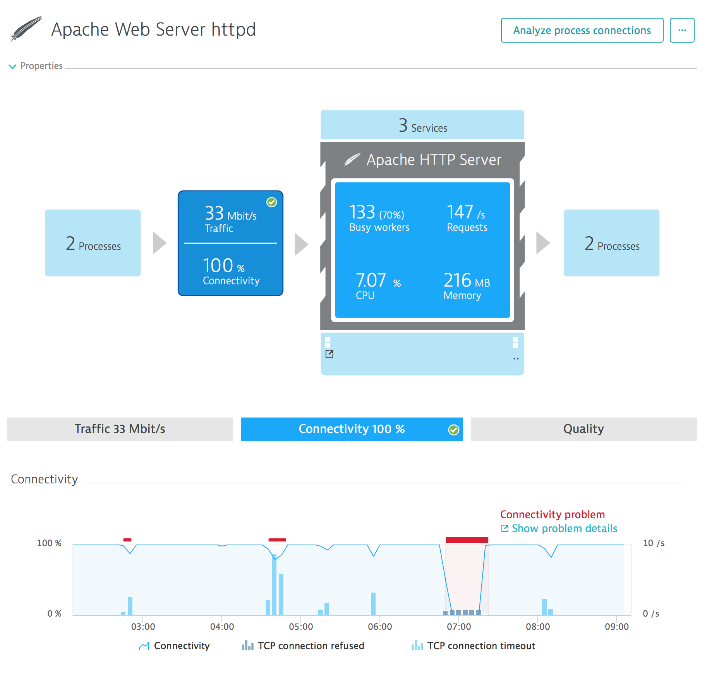Screen dimensions: 707x684
Task: Click the Apache HTTP Server feather icon
Action: point(352,160)
